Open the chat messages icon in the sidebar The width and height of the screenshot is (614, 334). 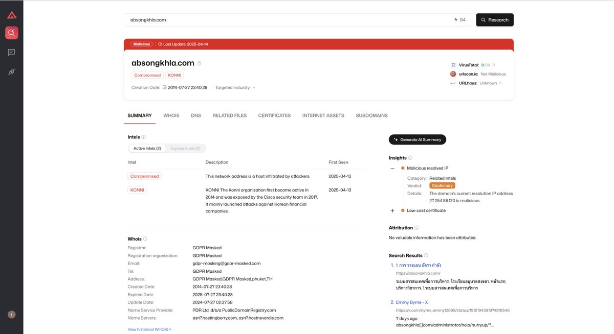point(11,52)
